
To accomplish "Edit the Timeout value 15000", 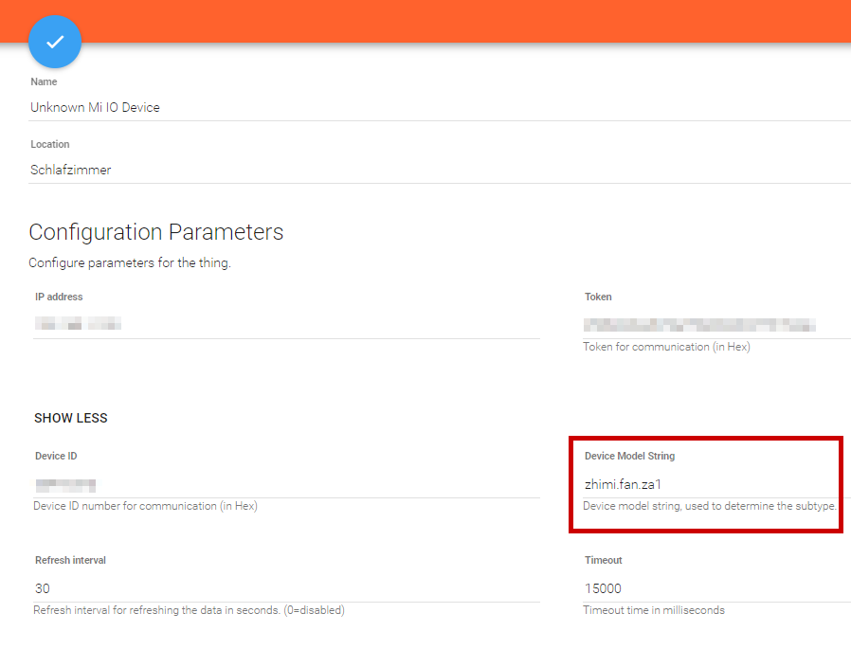I will pyautogui.click(x=717, y=588).
